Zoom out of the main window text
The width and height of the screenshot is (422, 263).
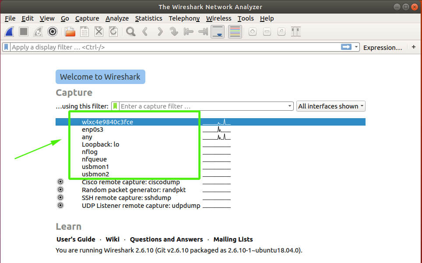point(267,32)
